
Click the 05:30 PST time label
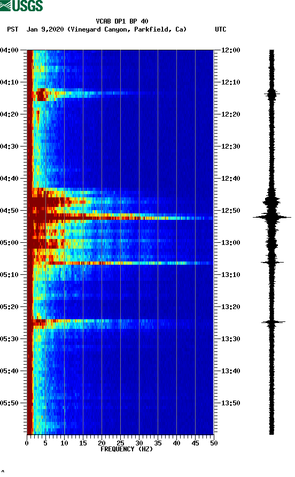(x=10, y=339)
